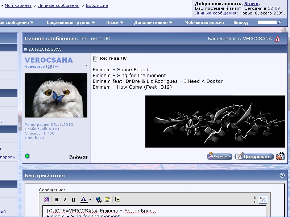Click the 'Сообщений: 4.181' text
The height and width of the screenshot is (217, 290).
(x=42, y=129)
